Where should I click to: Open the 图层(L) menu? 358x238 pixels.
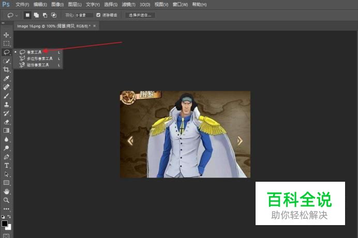click(x=75, y=5)
